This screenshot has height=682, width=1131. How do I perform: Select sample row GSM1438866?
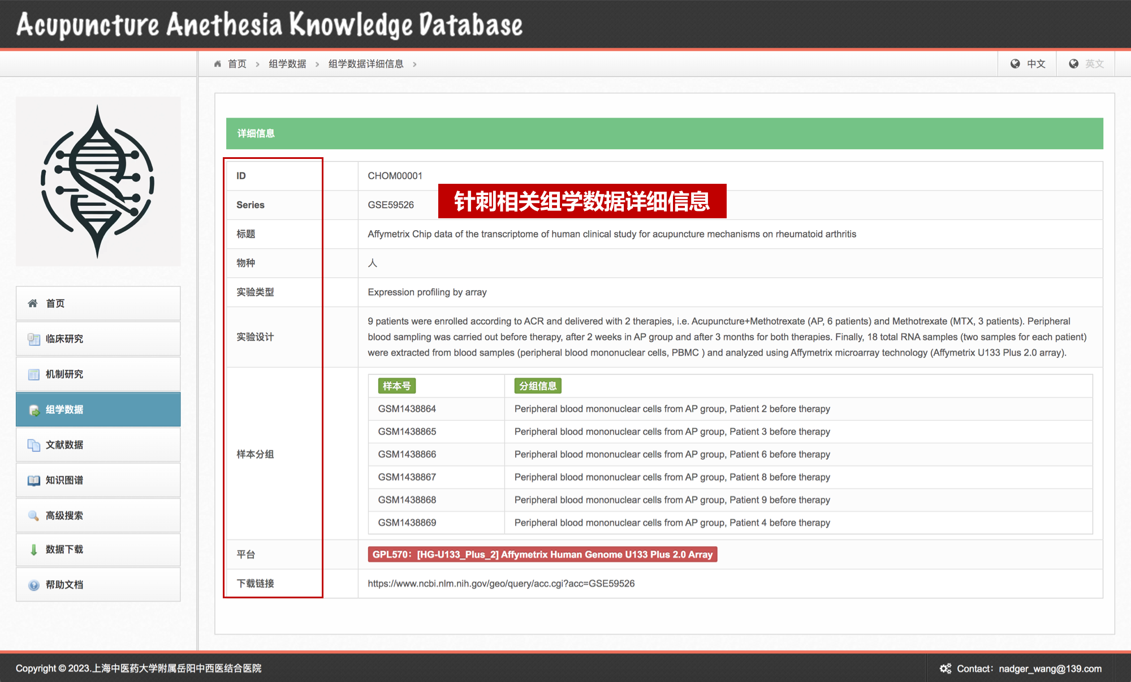pyautogui.click(x=407, y=454)
